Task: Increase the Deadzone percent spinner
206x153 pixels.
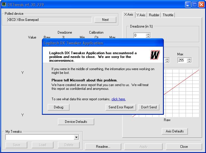Action: click(x=148, y=34)
